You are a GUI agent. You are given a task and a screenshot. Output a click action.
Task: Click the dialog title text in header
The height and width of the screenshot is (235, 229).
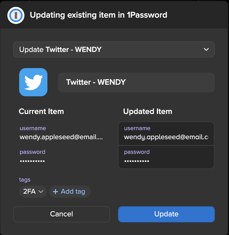[98, 15]
